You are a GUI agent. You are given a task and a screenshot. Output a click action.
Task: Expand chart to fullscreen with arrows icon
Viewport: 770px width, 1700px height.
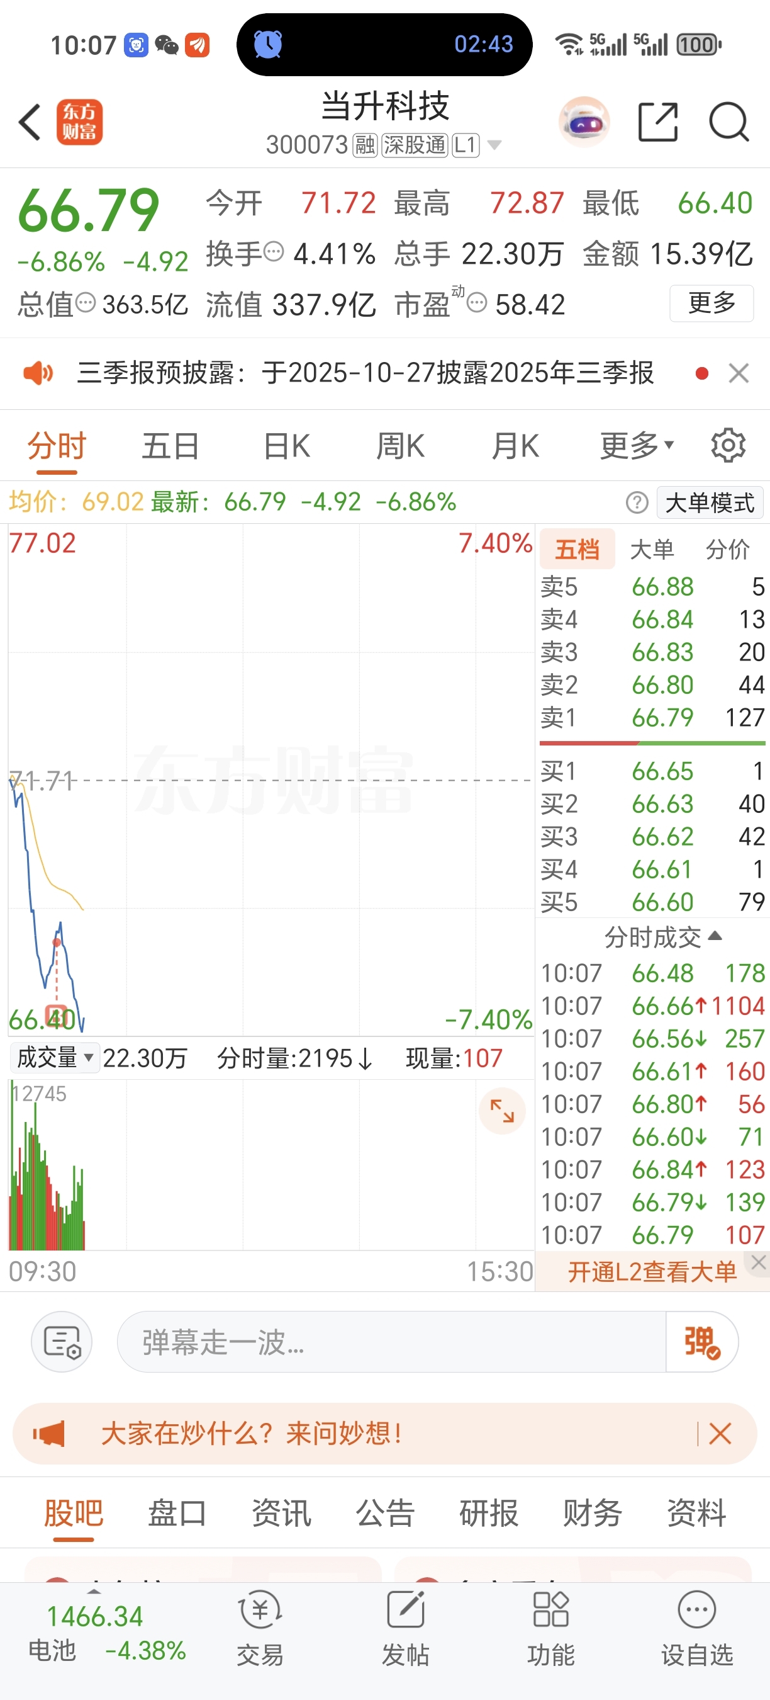point(503,1111)
